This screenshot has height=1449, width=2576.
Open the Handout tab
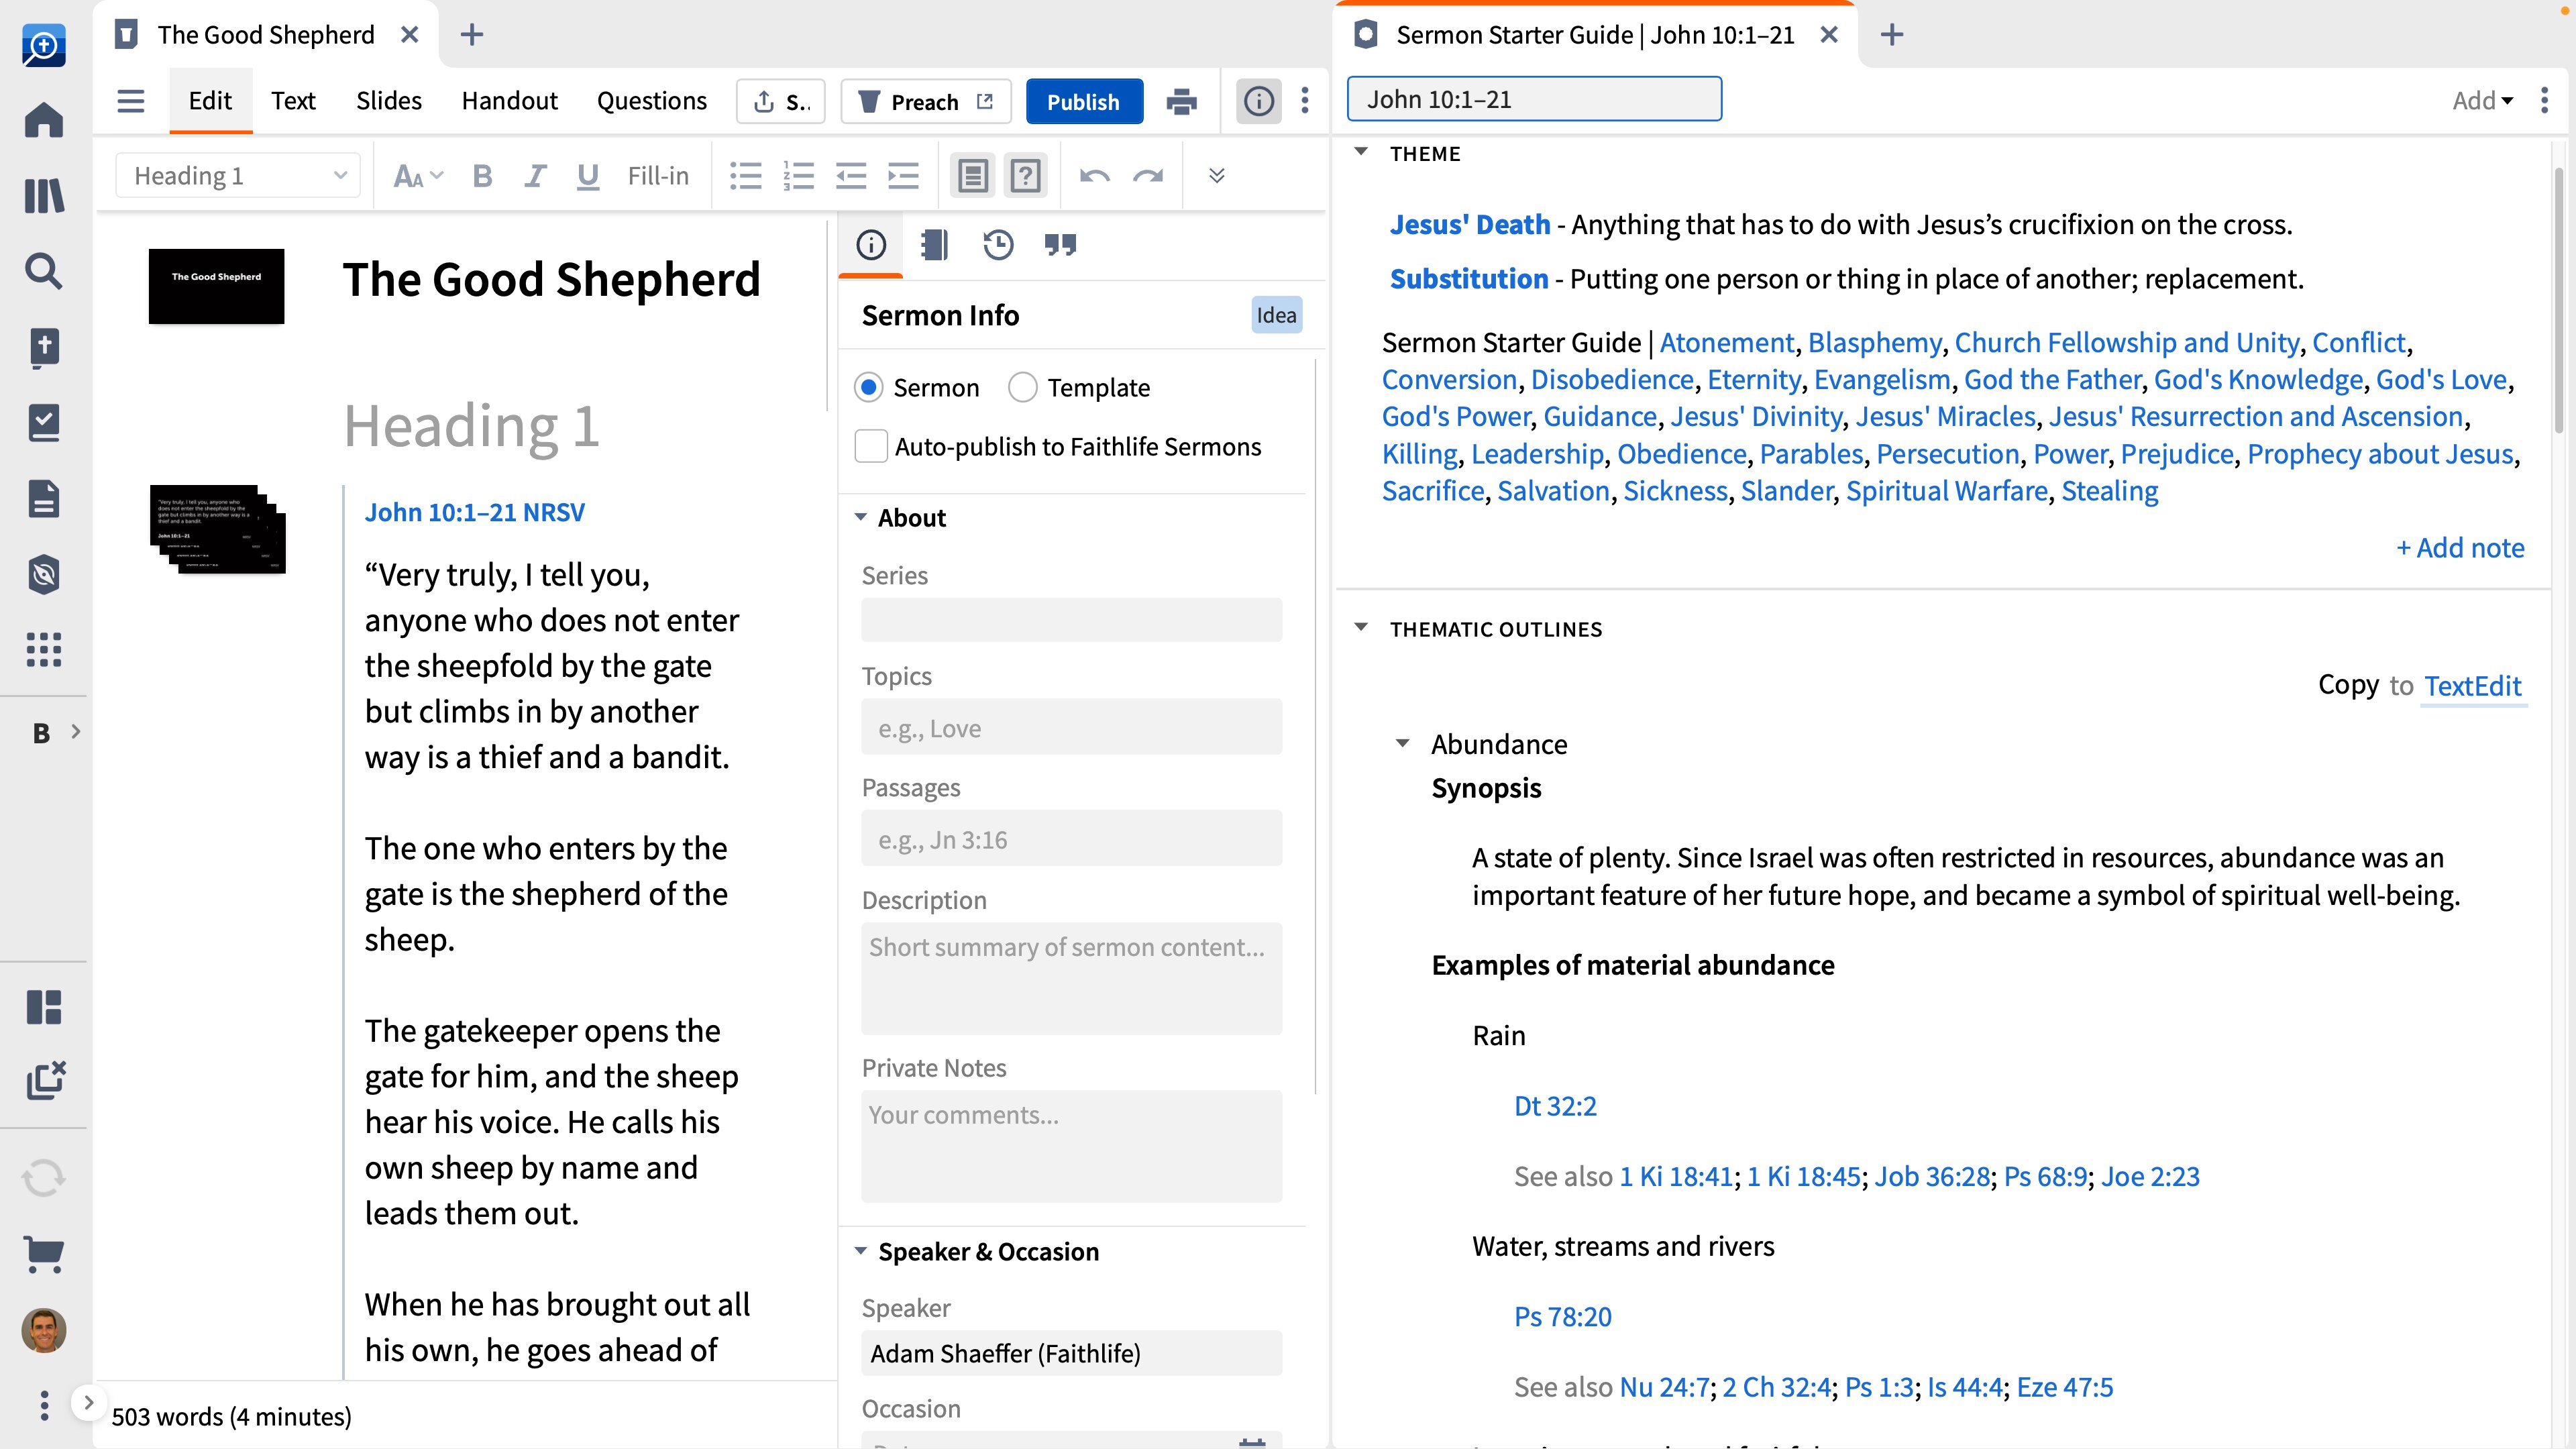509,101
